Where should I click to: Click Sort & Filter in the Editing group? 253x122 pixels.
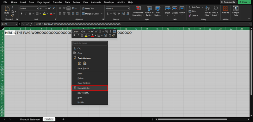click(208, 11)
